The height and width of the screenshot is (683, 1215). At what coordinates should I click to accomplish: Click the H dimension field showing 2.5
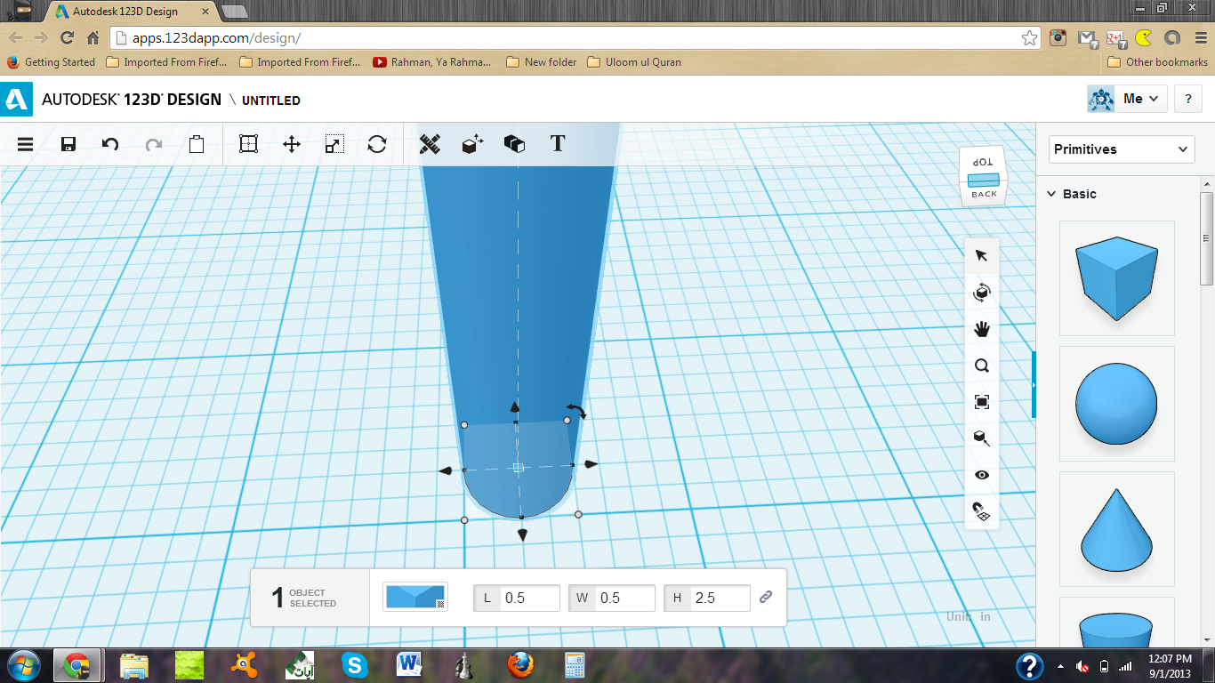[707, 598]
